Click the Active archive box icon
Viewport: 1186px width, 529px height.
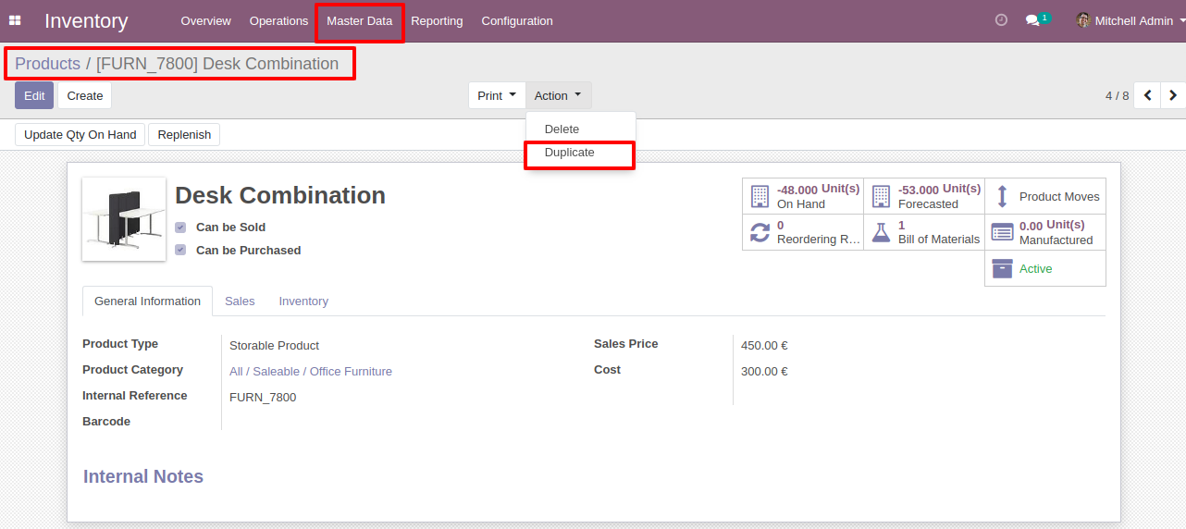[1002, 268]
